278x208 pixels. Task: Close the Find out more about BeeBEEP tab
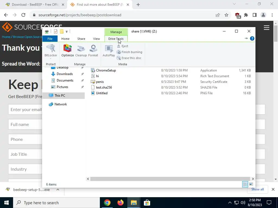128,5
